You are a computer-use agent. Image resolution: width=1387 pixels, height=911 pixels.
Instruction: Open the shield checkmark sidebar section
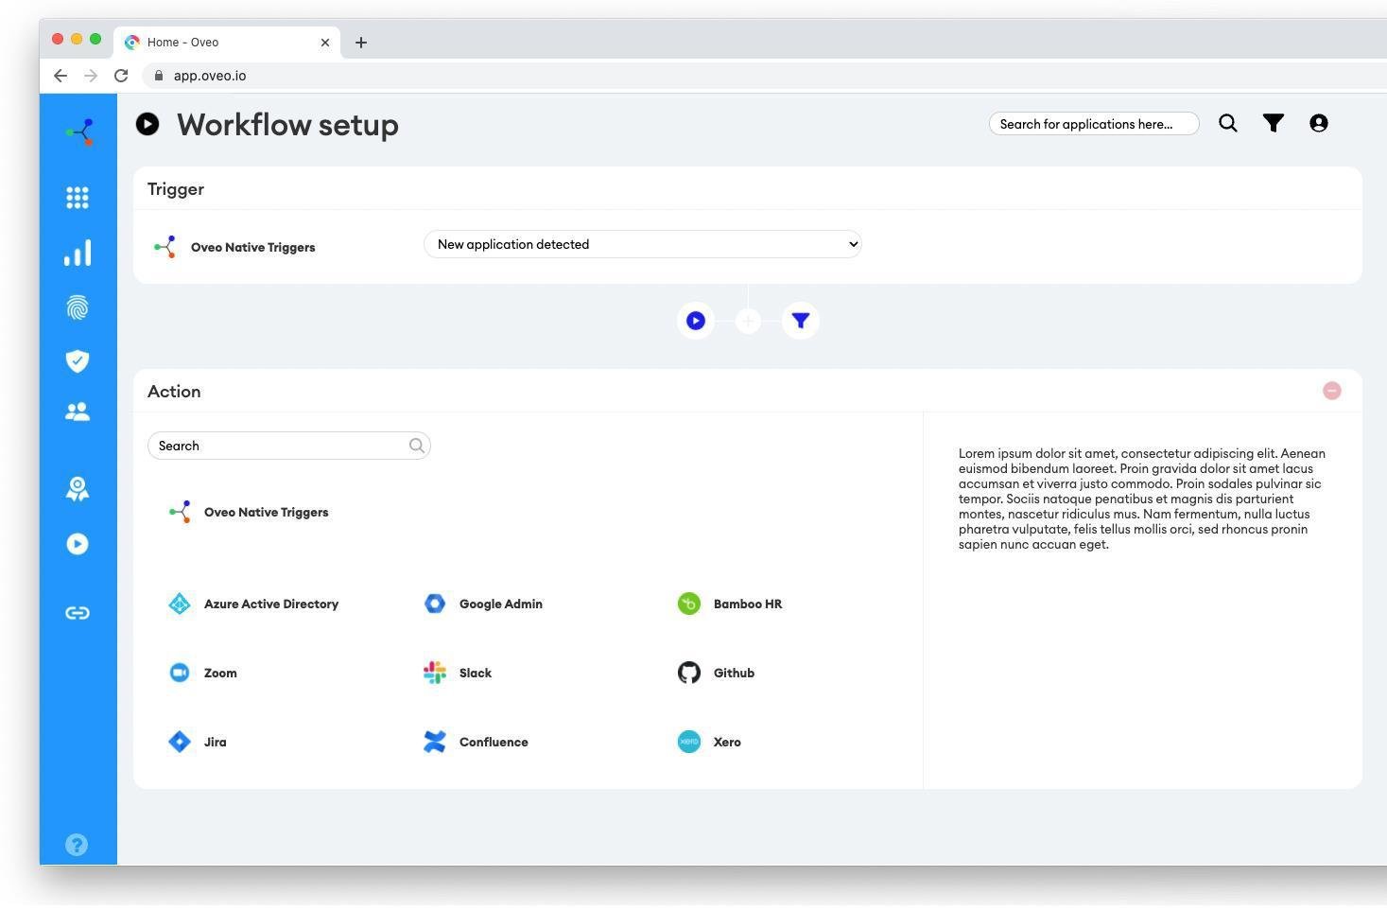(78, 360)
